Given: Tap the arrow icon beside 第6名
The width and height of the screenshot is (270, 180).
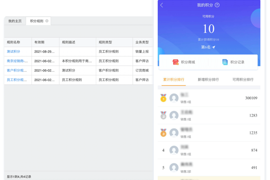Looking at the screenshot, I should tap(214, 47).
